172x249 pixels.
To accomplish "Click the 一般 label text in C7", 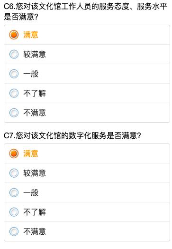I will point(31,192).
